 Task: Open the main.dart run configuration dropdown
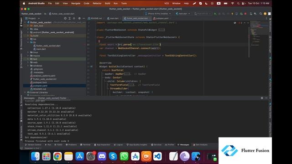coord(183,14)
